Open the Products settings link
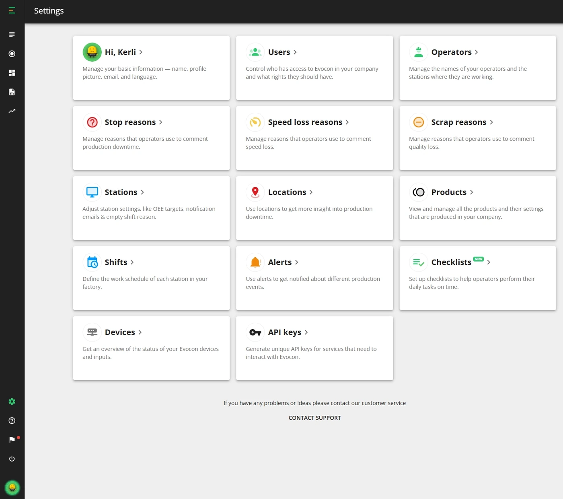This screenshot has width=563, height=499. [x=449, y=192]
